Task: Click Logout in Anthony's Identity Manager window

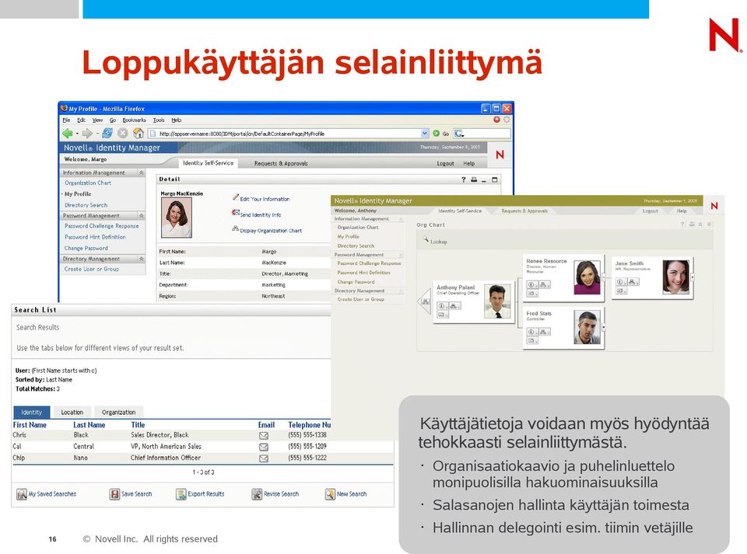Action: 651,211
